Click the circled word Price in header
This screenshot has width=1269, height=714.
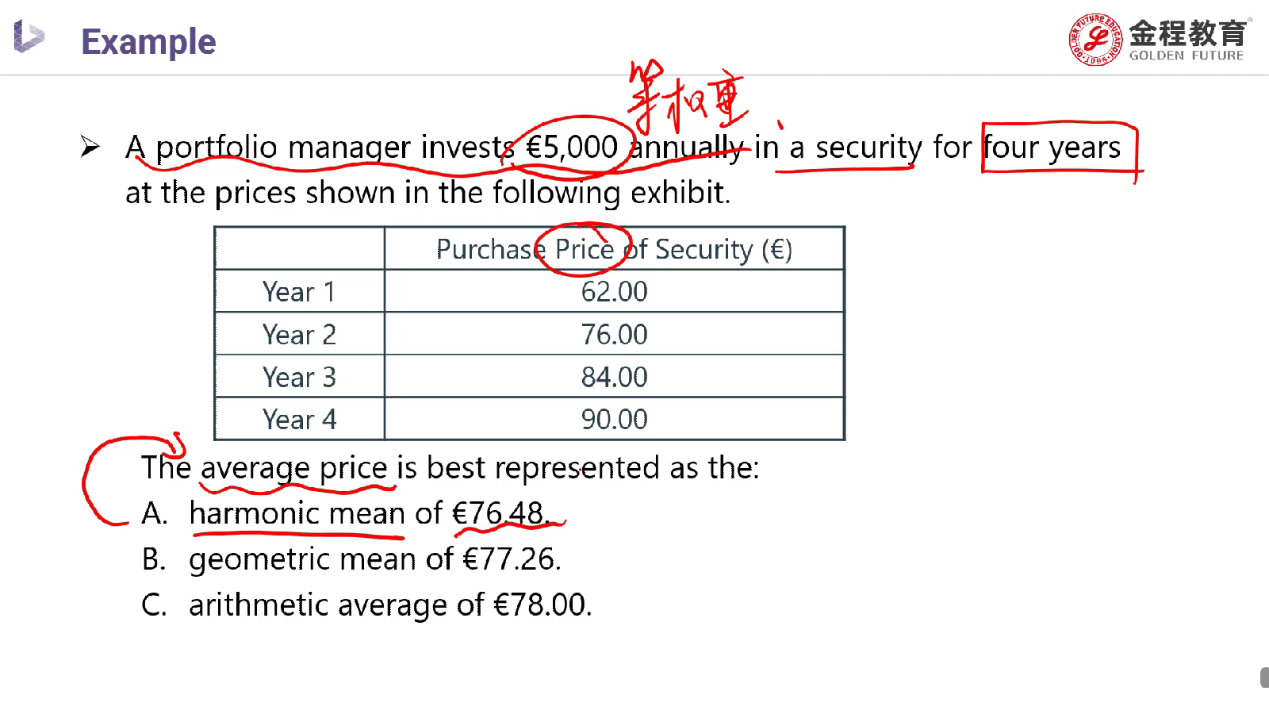[x=584, y=249]
